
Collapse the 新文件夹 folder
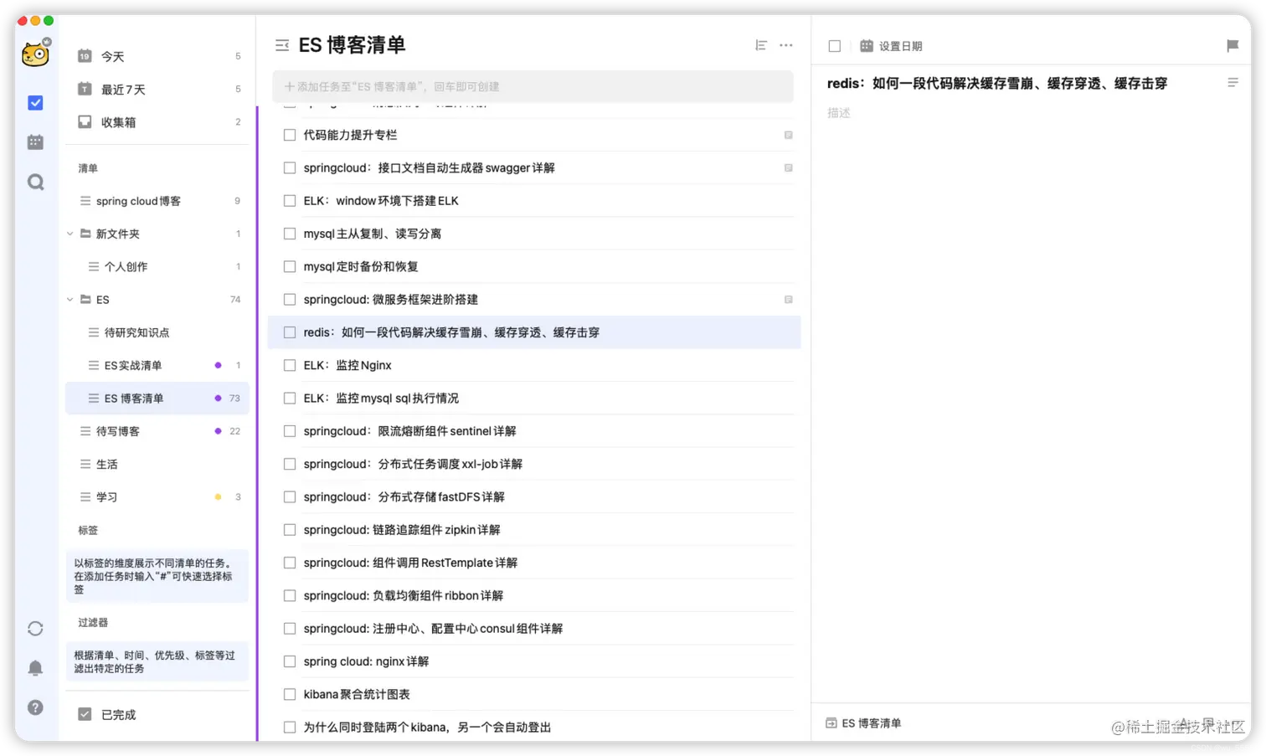tap(69, 234)
